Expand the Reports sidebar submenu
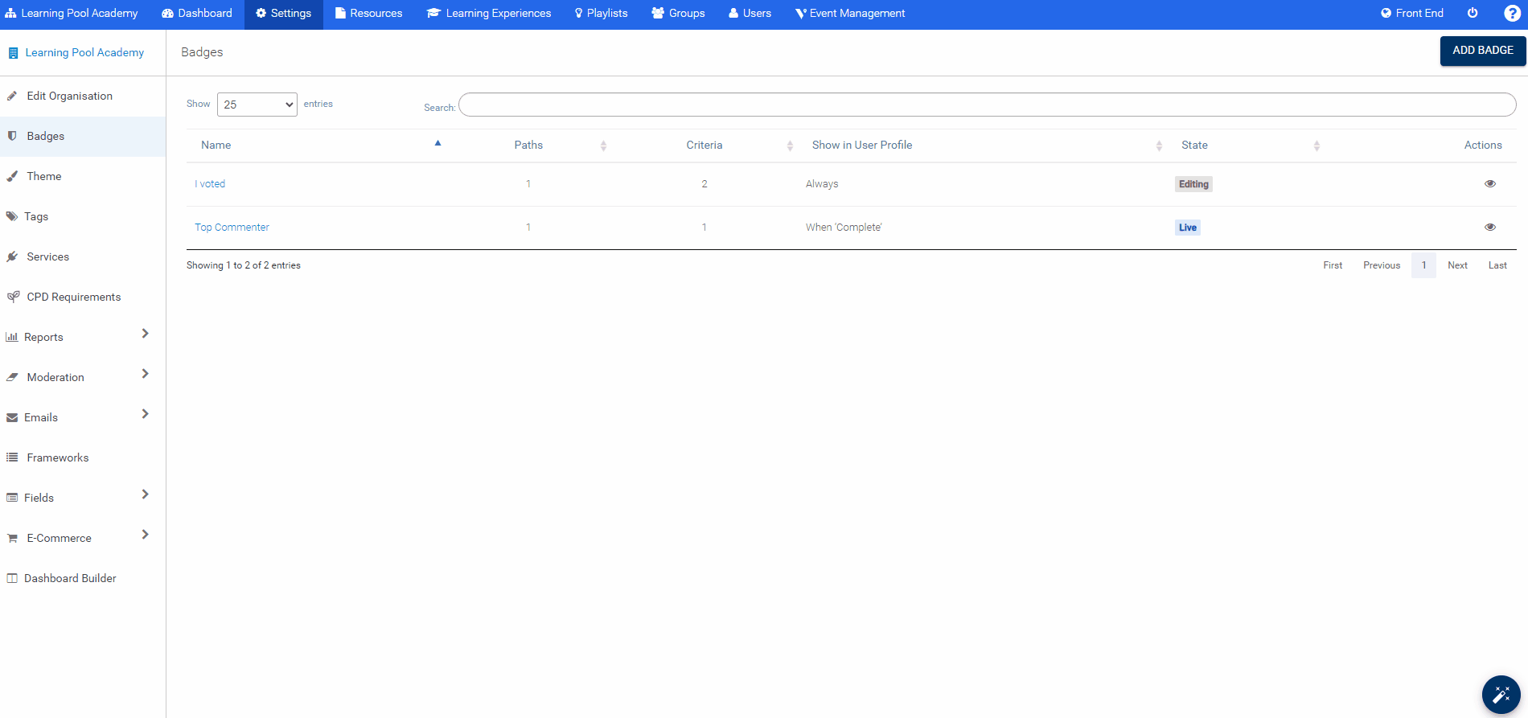Viewport: 1528px width, 718px height. point(145,334)
